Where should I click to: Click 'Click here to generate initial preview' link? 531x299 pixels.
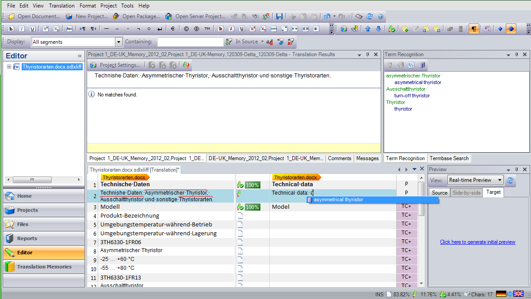coord(478,242)
